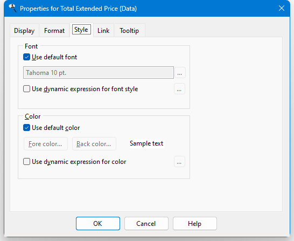
Task: Click the Fore color button
Action: 46,144
